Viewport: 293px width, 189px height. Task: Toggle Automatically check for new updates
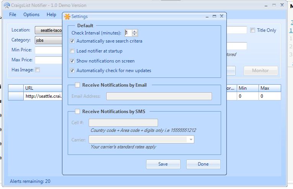[x=72, y=71]
